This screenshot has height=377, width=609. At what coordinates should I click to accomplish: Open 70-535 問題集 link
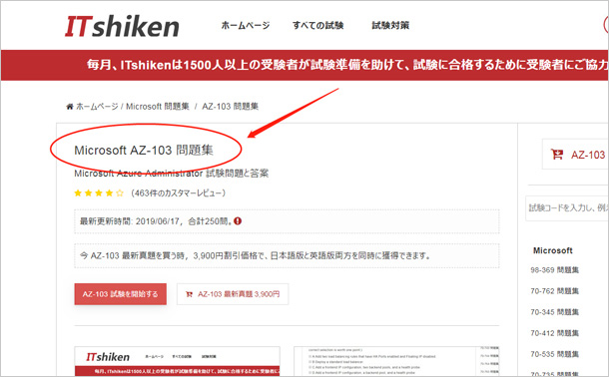555,354
